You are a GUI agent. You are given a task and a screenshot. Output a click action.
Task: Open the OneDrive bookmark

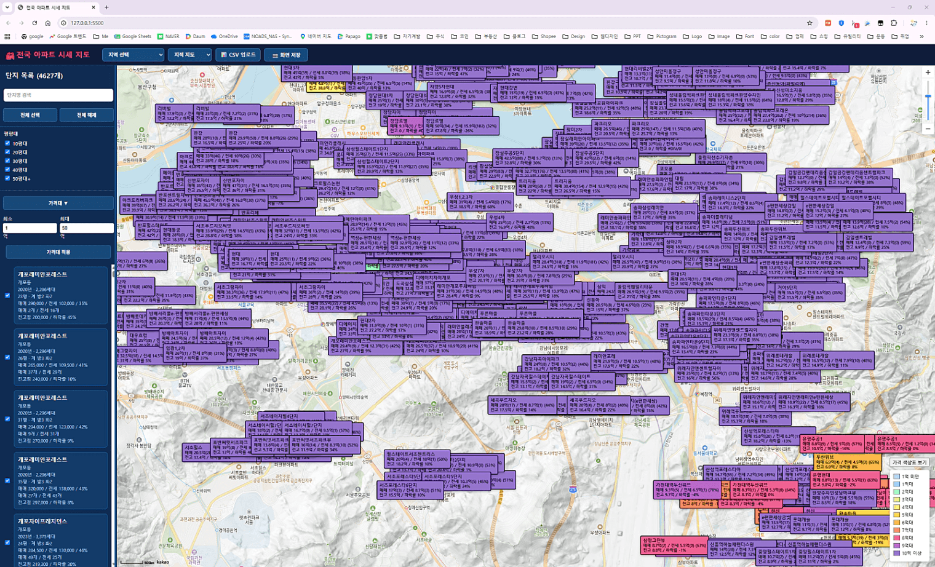pyautogui.click(x=224, y=36)
